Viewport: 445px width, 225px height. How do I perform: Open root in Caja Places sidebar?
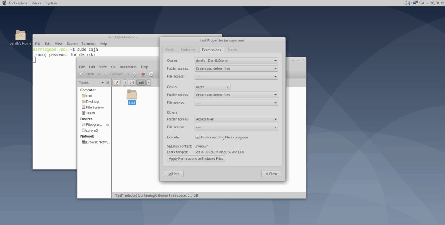(x=87, y=96)
